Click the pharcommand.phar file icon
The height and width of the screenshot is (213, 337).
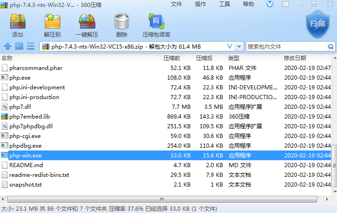click(5, 68)
